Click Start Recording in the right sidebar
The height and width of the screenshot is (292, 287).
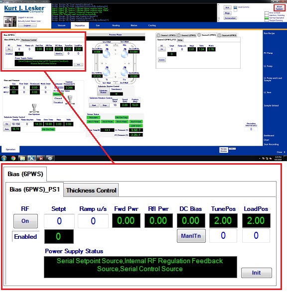271,144
